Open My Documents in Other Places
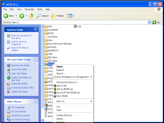 pos(18,112)
